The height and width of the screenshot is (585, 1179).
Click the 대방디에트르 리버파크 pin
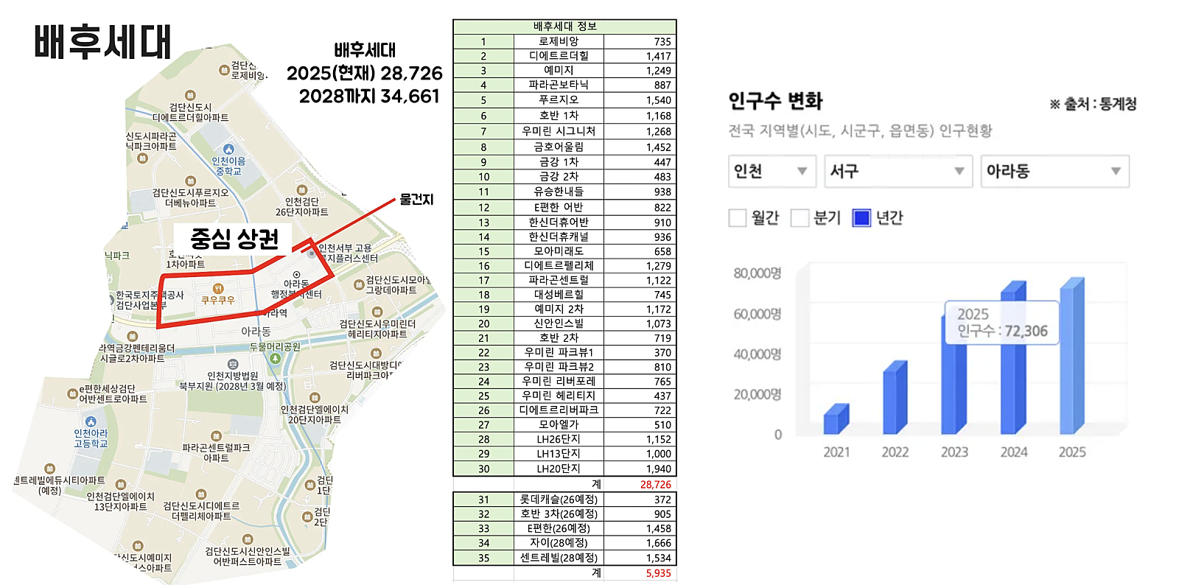[x=376, y=354]
